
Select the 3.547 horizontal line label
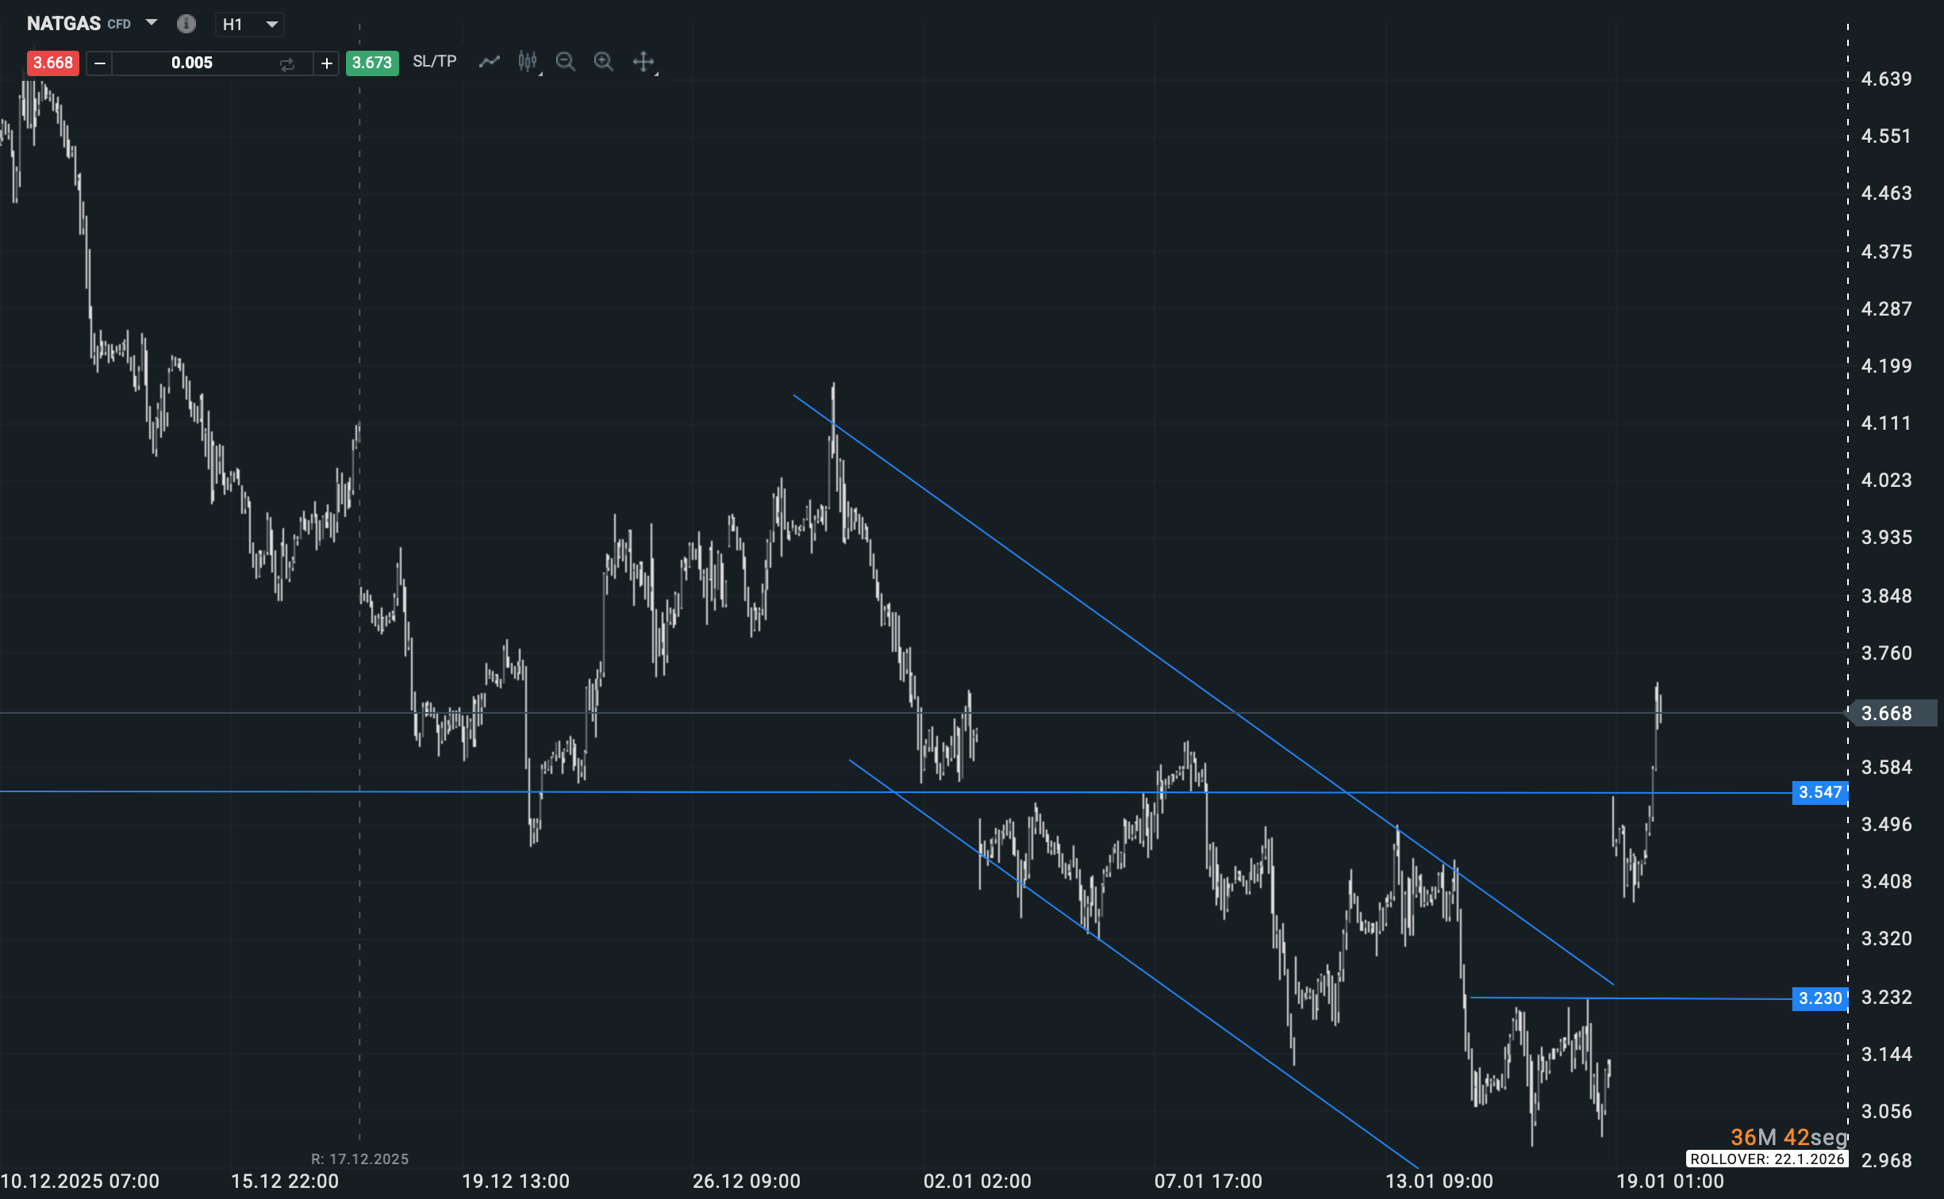pyautogui.click(x=1819, y=792)
